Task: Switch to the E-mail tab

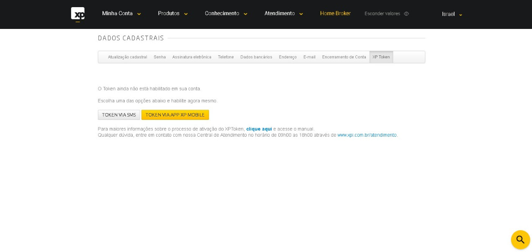Action: tap(309, 57)
